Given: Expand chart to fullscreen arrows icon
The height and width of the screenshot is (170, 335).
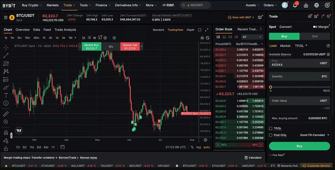Looking at the screenshot, I should click(x=206, y=30).
